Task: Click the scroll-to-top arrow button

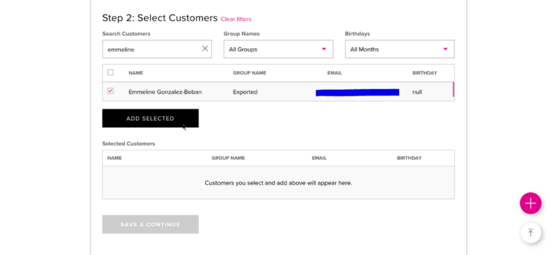Action: (x=531, y=233)
